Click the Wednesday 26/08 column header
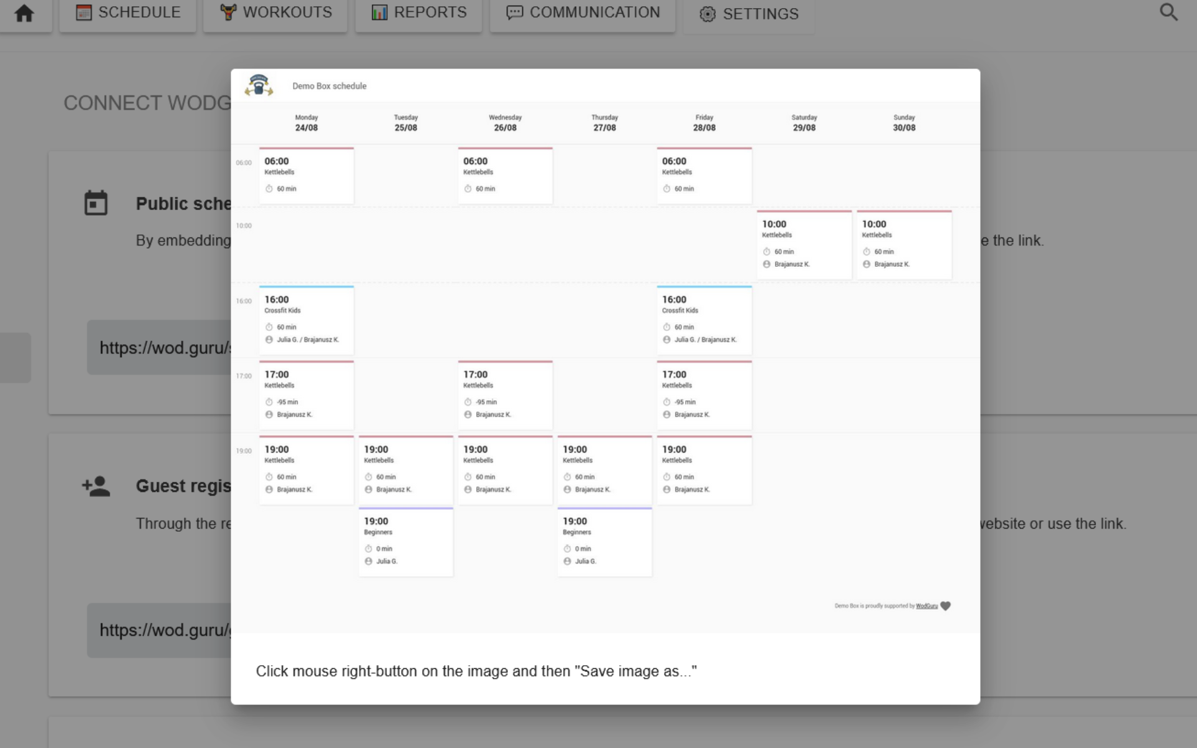Image resolution: width=1197 pixels, height=748 pixels. pos(505,123)
